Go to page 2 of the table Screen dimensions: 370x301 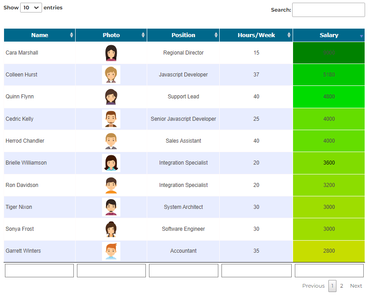click(341, 286)
